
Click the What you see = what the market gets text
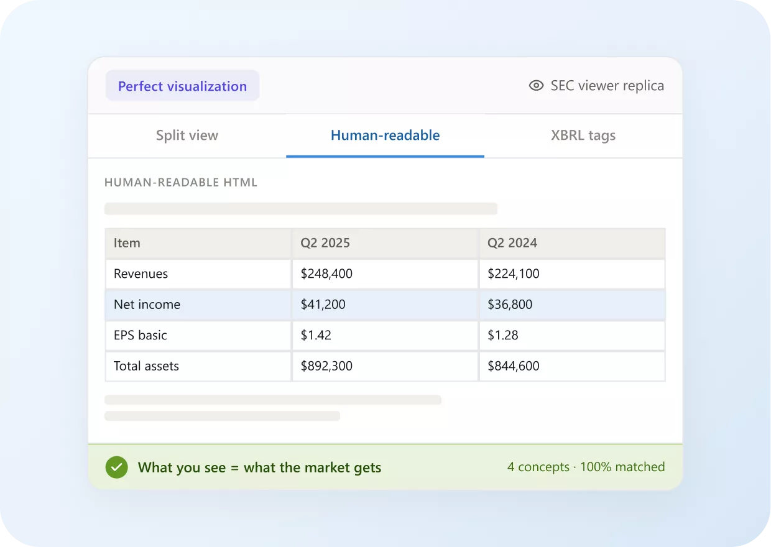point(259,467)
